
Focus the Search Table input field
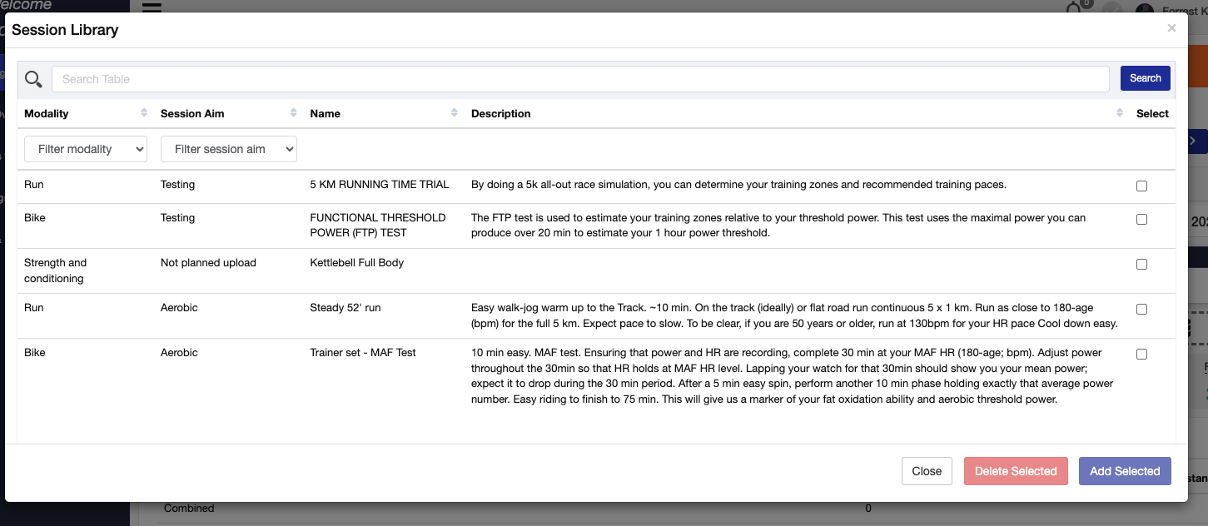(x=580, y=79)
